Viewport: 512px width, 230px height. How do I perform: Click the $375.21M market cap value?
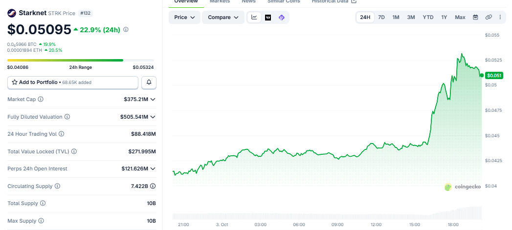point(136,99)
